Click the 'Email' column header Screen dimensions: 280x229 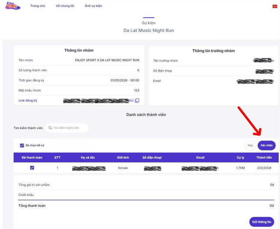coord(200,157)
